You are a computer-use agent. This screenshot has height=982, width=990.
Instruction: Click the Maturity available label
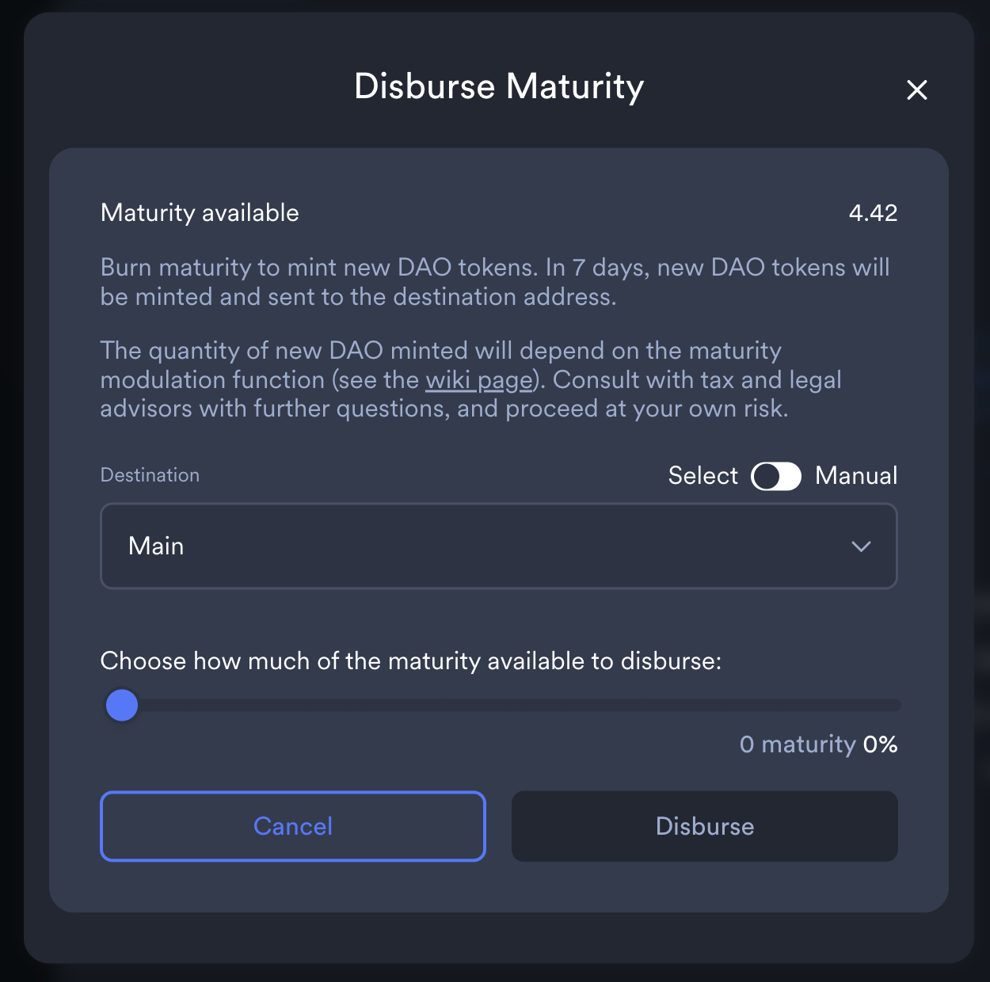pos(200,212)
